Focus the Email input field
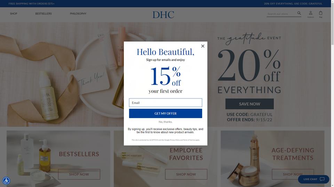 (x=166, y=103)
